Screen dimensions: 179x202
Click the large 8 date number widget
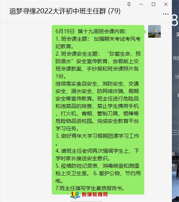coord(175,20)
